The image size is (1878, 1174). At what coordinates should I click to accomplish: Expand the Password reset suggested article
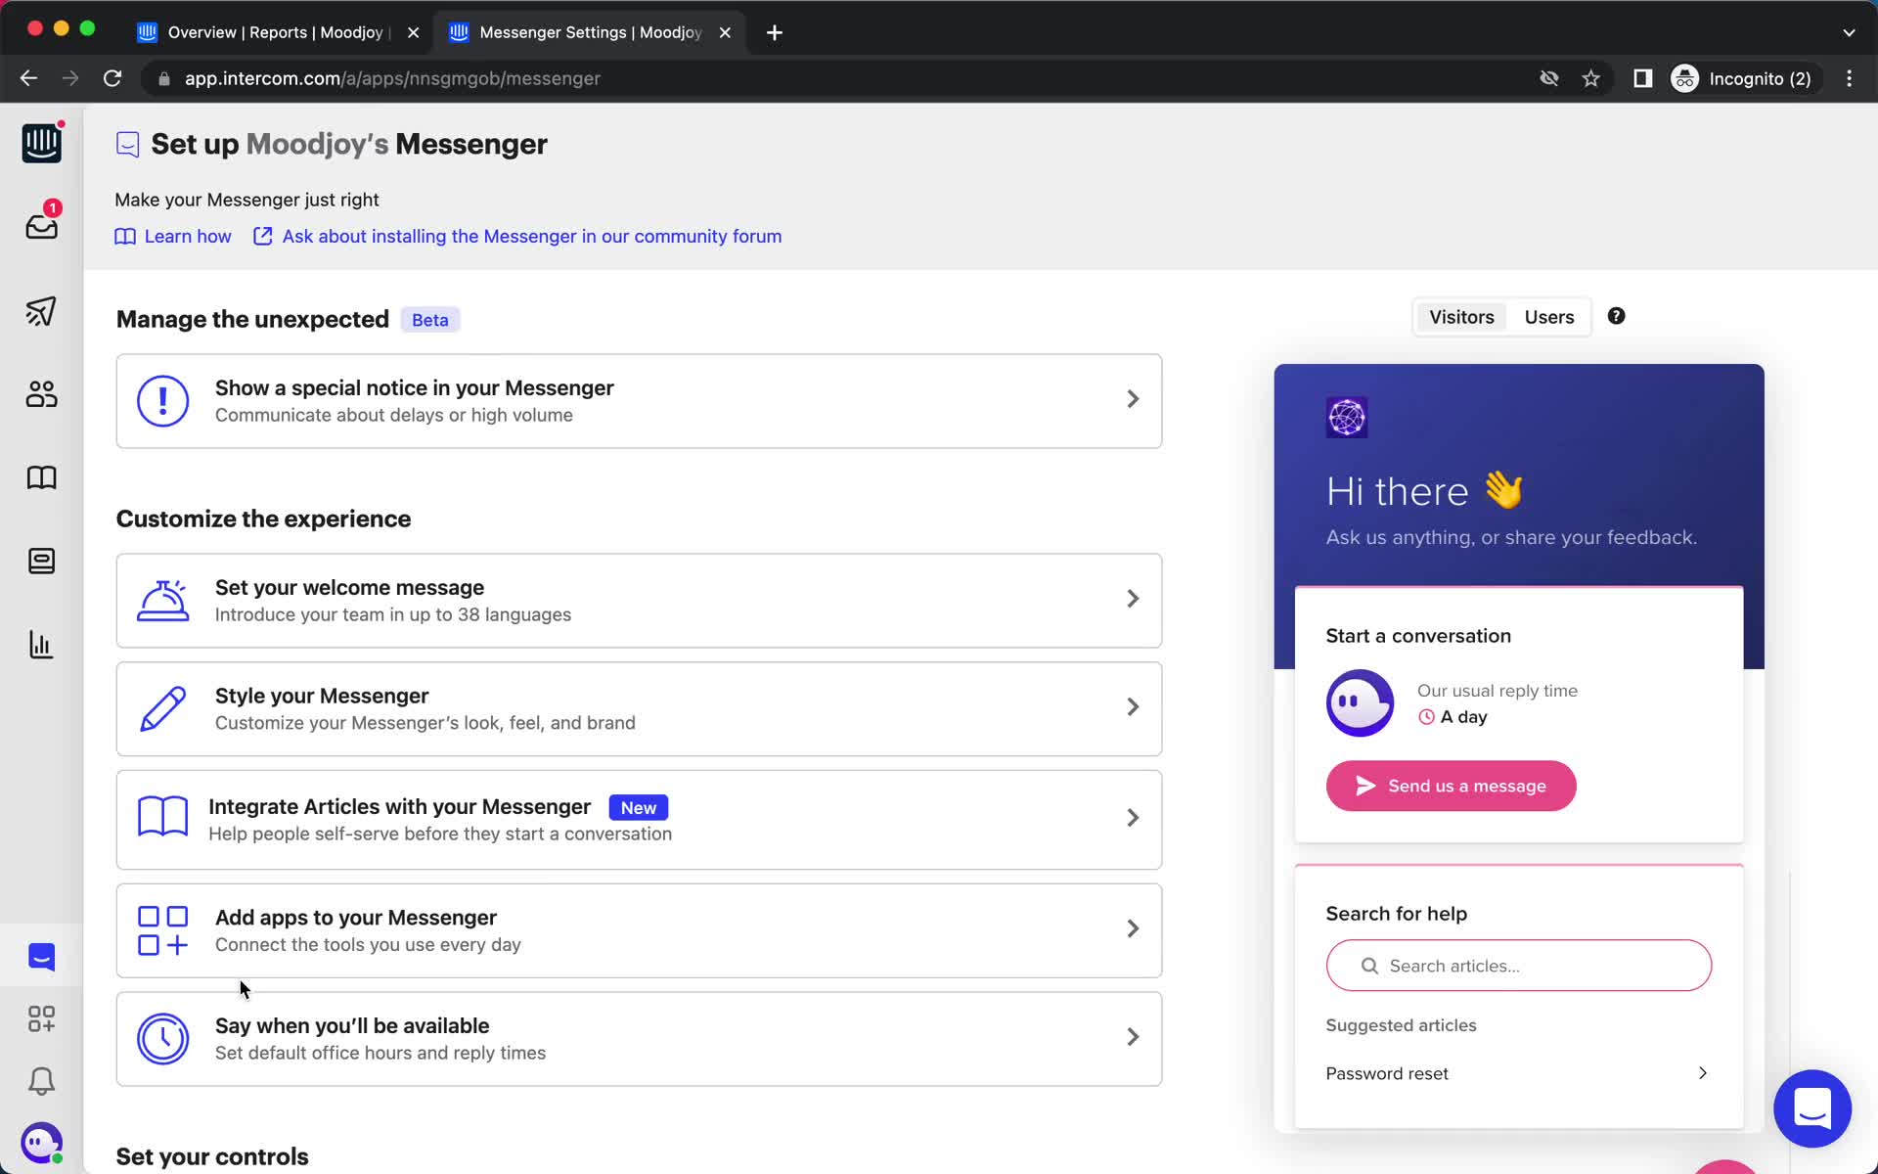click(1702, 1072)
